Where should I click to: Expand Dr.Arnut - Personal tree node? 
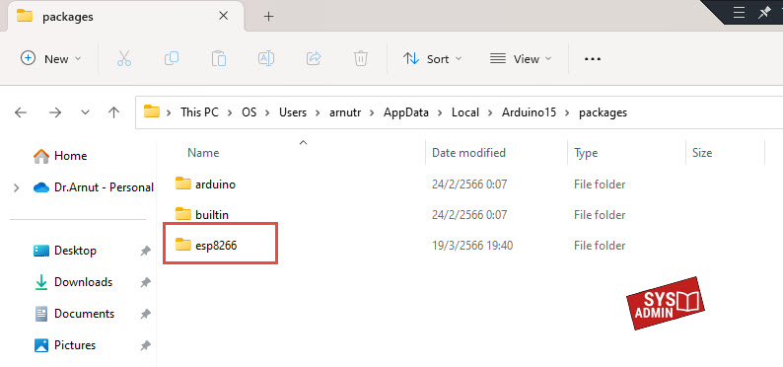pyautogui.click(x=17, y=187)
